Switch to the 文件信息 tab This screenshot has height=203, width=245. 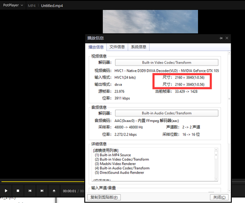[117, 47]
